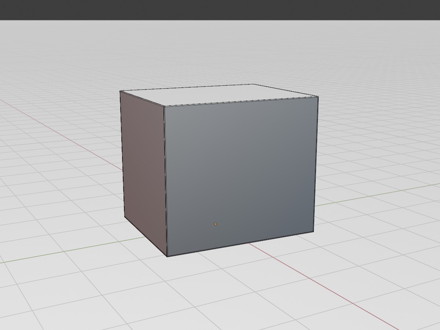Select the bottom edge of the front face

pos(240,244)
